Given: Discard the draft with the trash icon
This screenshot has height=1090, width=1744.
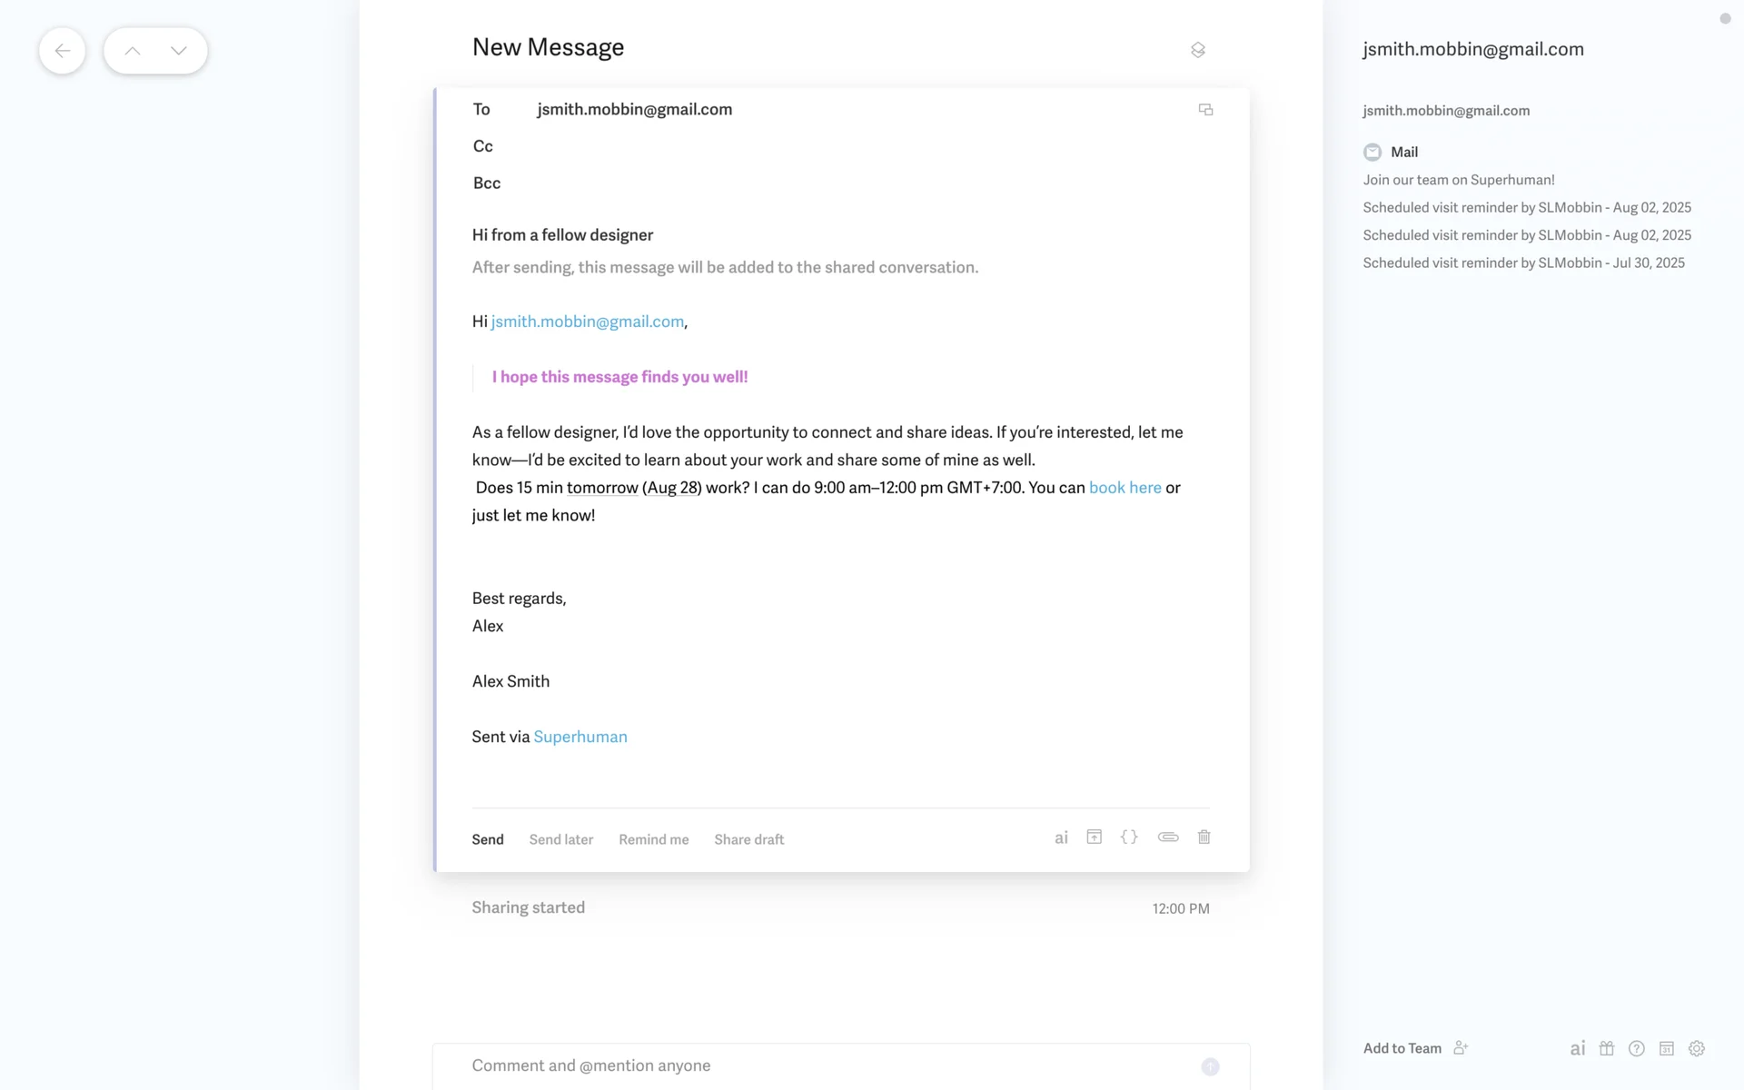Looking at the screenshot, I should (x=1204, y=837).
